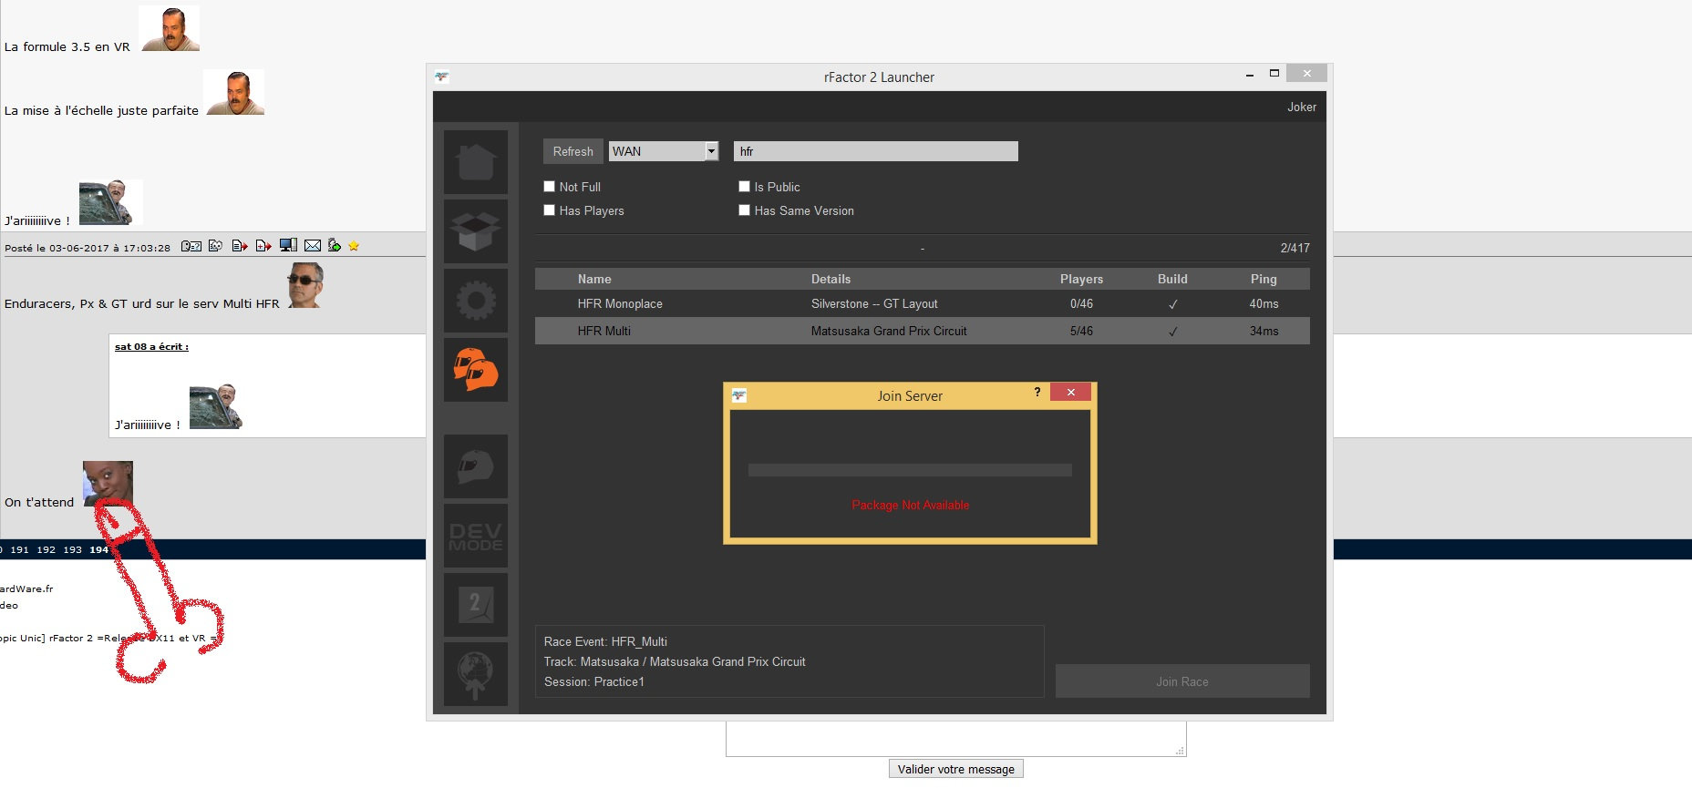Click the Join Race button
This screenshot has height=788, width=1692.
click(x=1182, y=681)
